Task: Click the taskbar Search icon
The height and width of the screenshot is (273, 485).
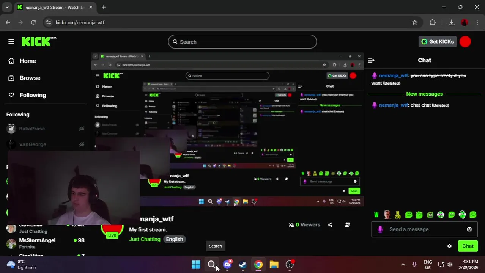Action: pos(211,265)
